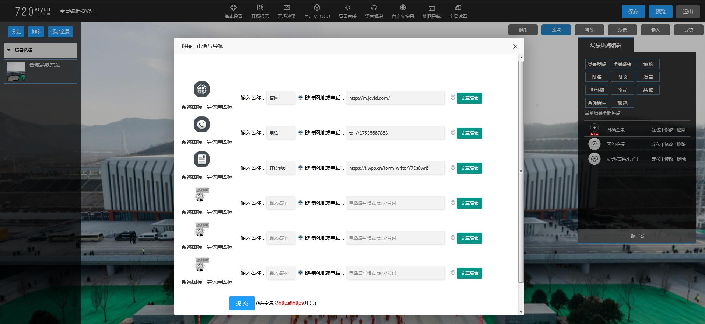Click the dialog scrollbar up arrow
Viewport: 705px width, 324px height.
coord(521,58)
